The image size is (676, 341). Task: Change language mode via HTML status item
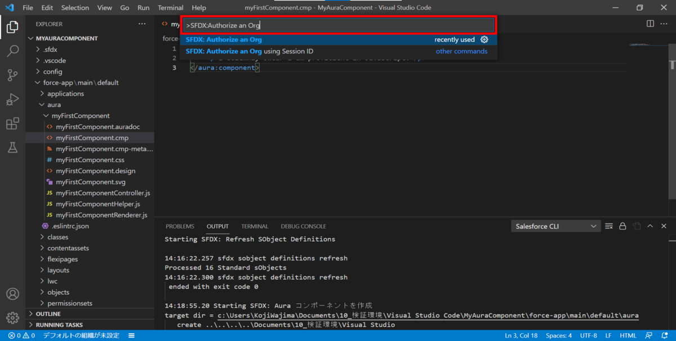628,335
